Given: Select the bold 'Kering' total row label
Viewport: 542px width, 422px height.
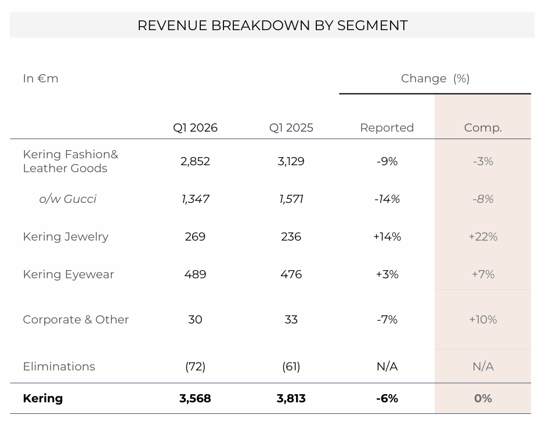Looking at the screenshot, I should [43, 398].
